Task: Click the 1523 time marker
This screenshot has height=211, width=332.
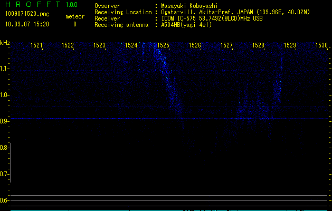Action: pyautogui.click(x=100, y=45)
